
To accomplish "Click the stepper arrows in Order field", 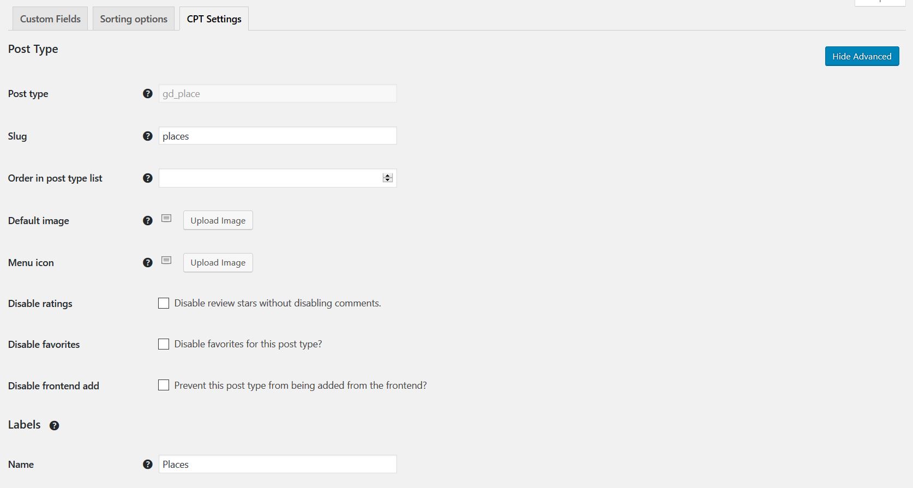I will click(387, 178).
